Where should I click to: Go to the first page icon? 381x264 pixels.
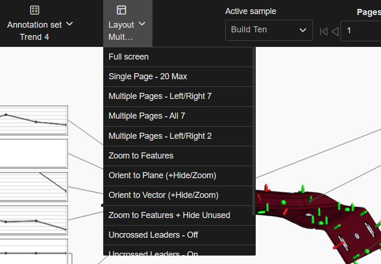tap(323, 31)
